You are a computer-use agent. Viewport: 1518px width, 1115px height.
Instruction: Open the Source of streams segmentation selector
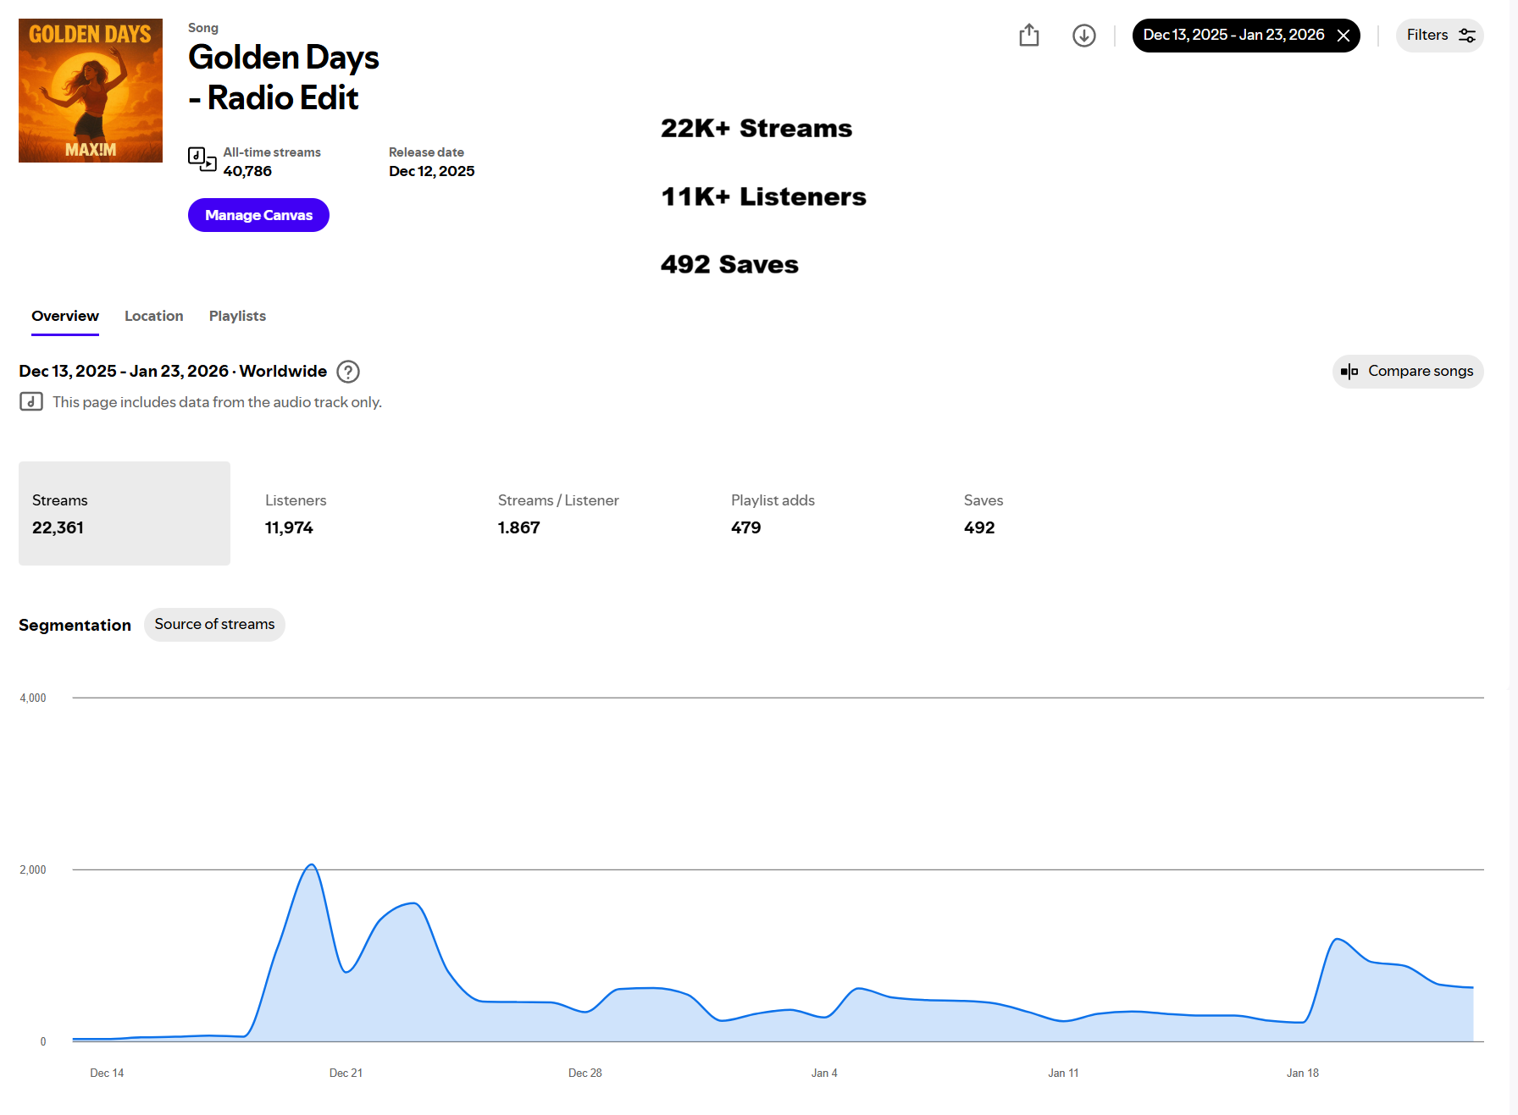point(214,625)
